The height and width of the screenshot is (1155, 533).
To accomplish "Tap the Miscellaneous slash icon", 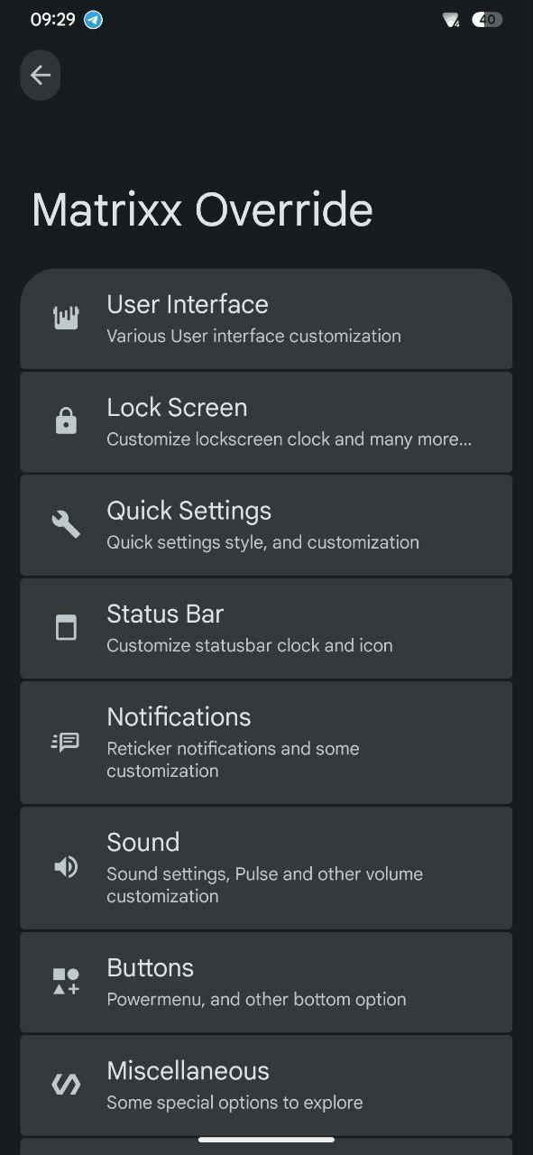I will (x=66, y=1085).
